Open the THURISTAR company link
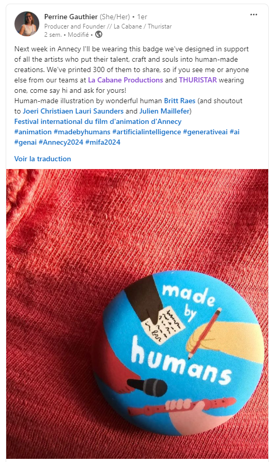 198,80
